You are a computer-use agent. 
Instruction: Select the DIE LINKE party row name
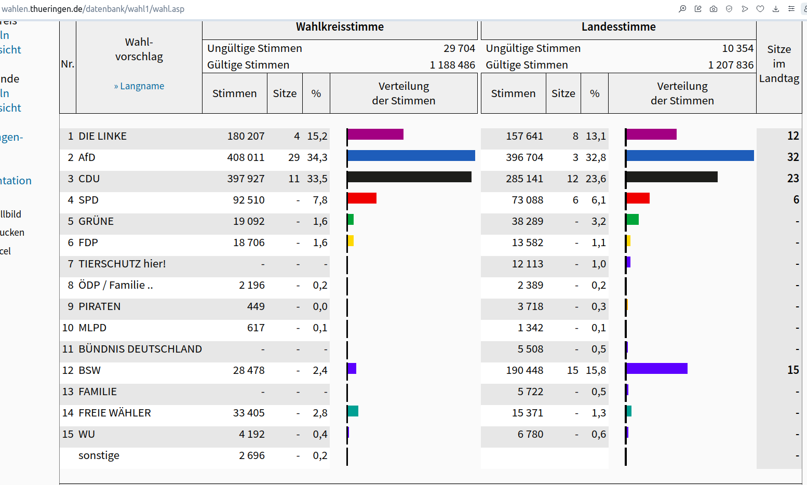tap(102, 136)
